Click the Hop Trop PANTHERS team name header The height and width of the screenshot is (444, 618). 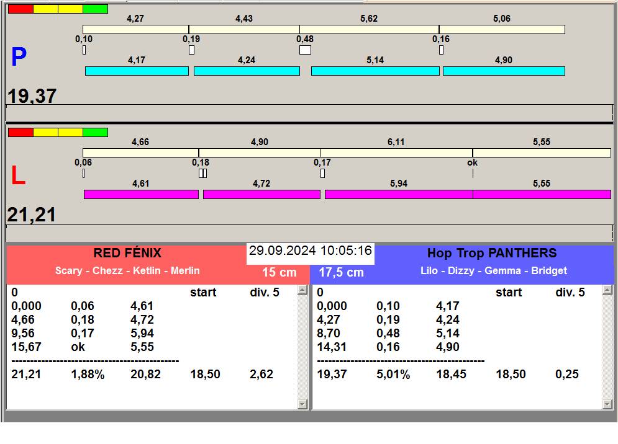click(x=491, y=253)
